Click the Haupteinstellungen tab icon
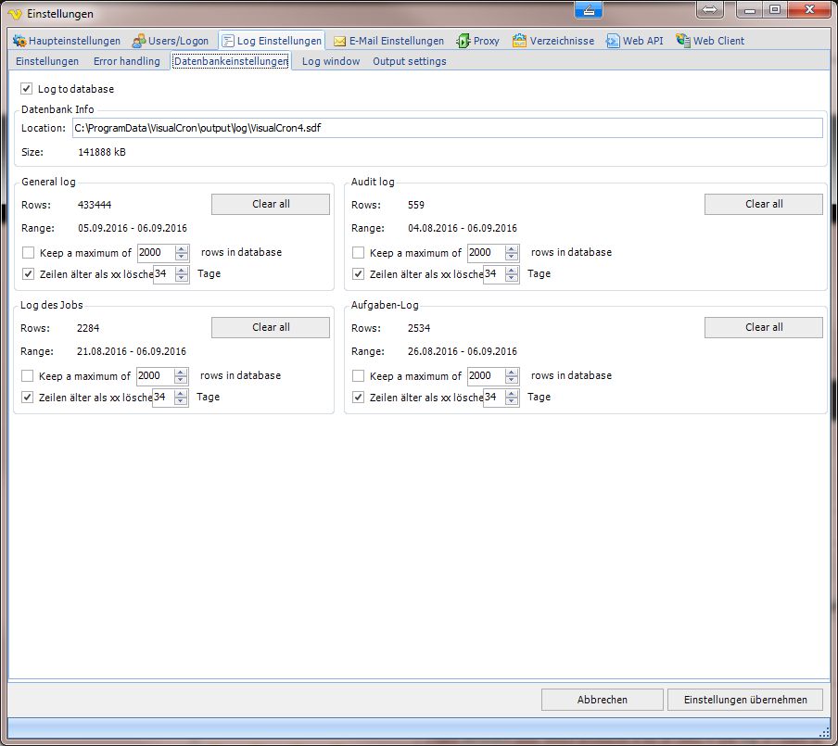 (x=19, y=41)
